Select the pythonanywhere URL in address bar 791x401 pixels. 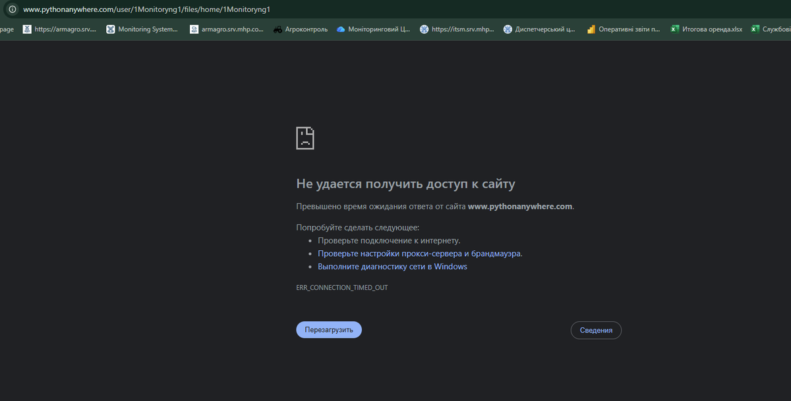click(146, 9)
